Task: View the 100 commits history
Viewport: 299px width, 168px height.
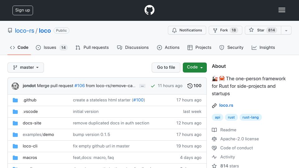Action: 194,86
